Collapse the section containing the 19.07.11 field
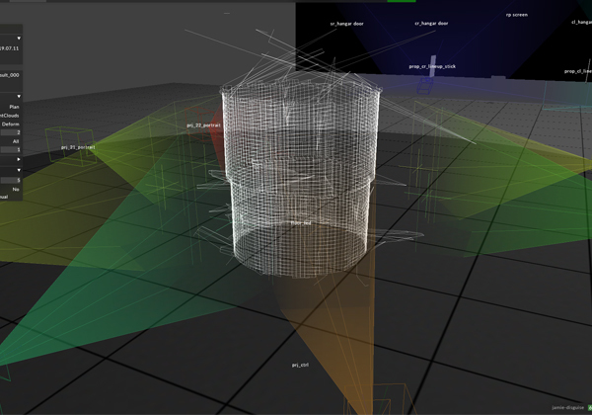 [x=17, y=36]
